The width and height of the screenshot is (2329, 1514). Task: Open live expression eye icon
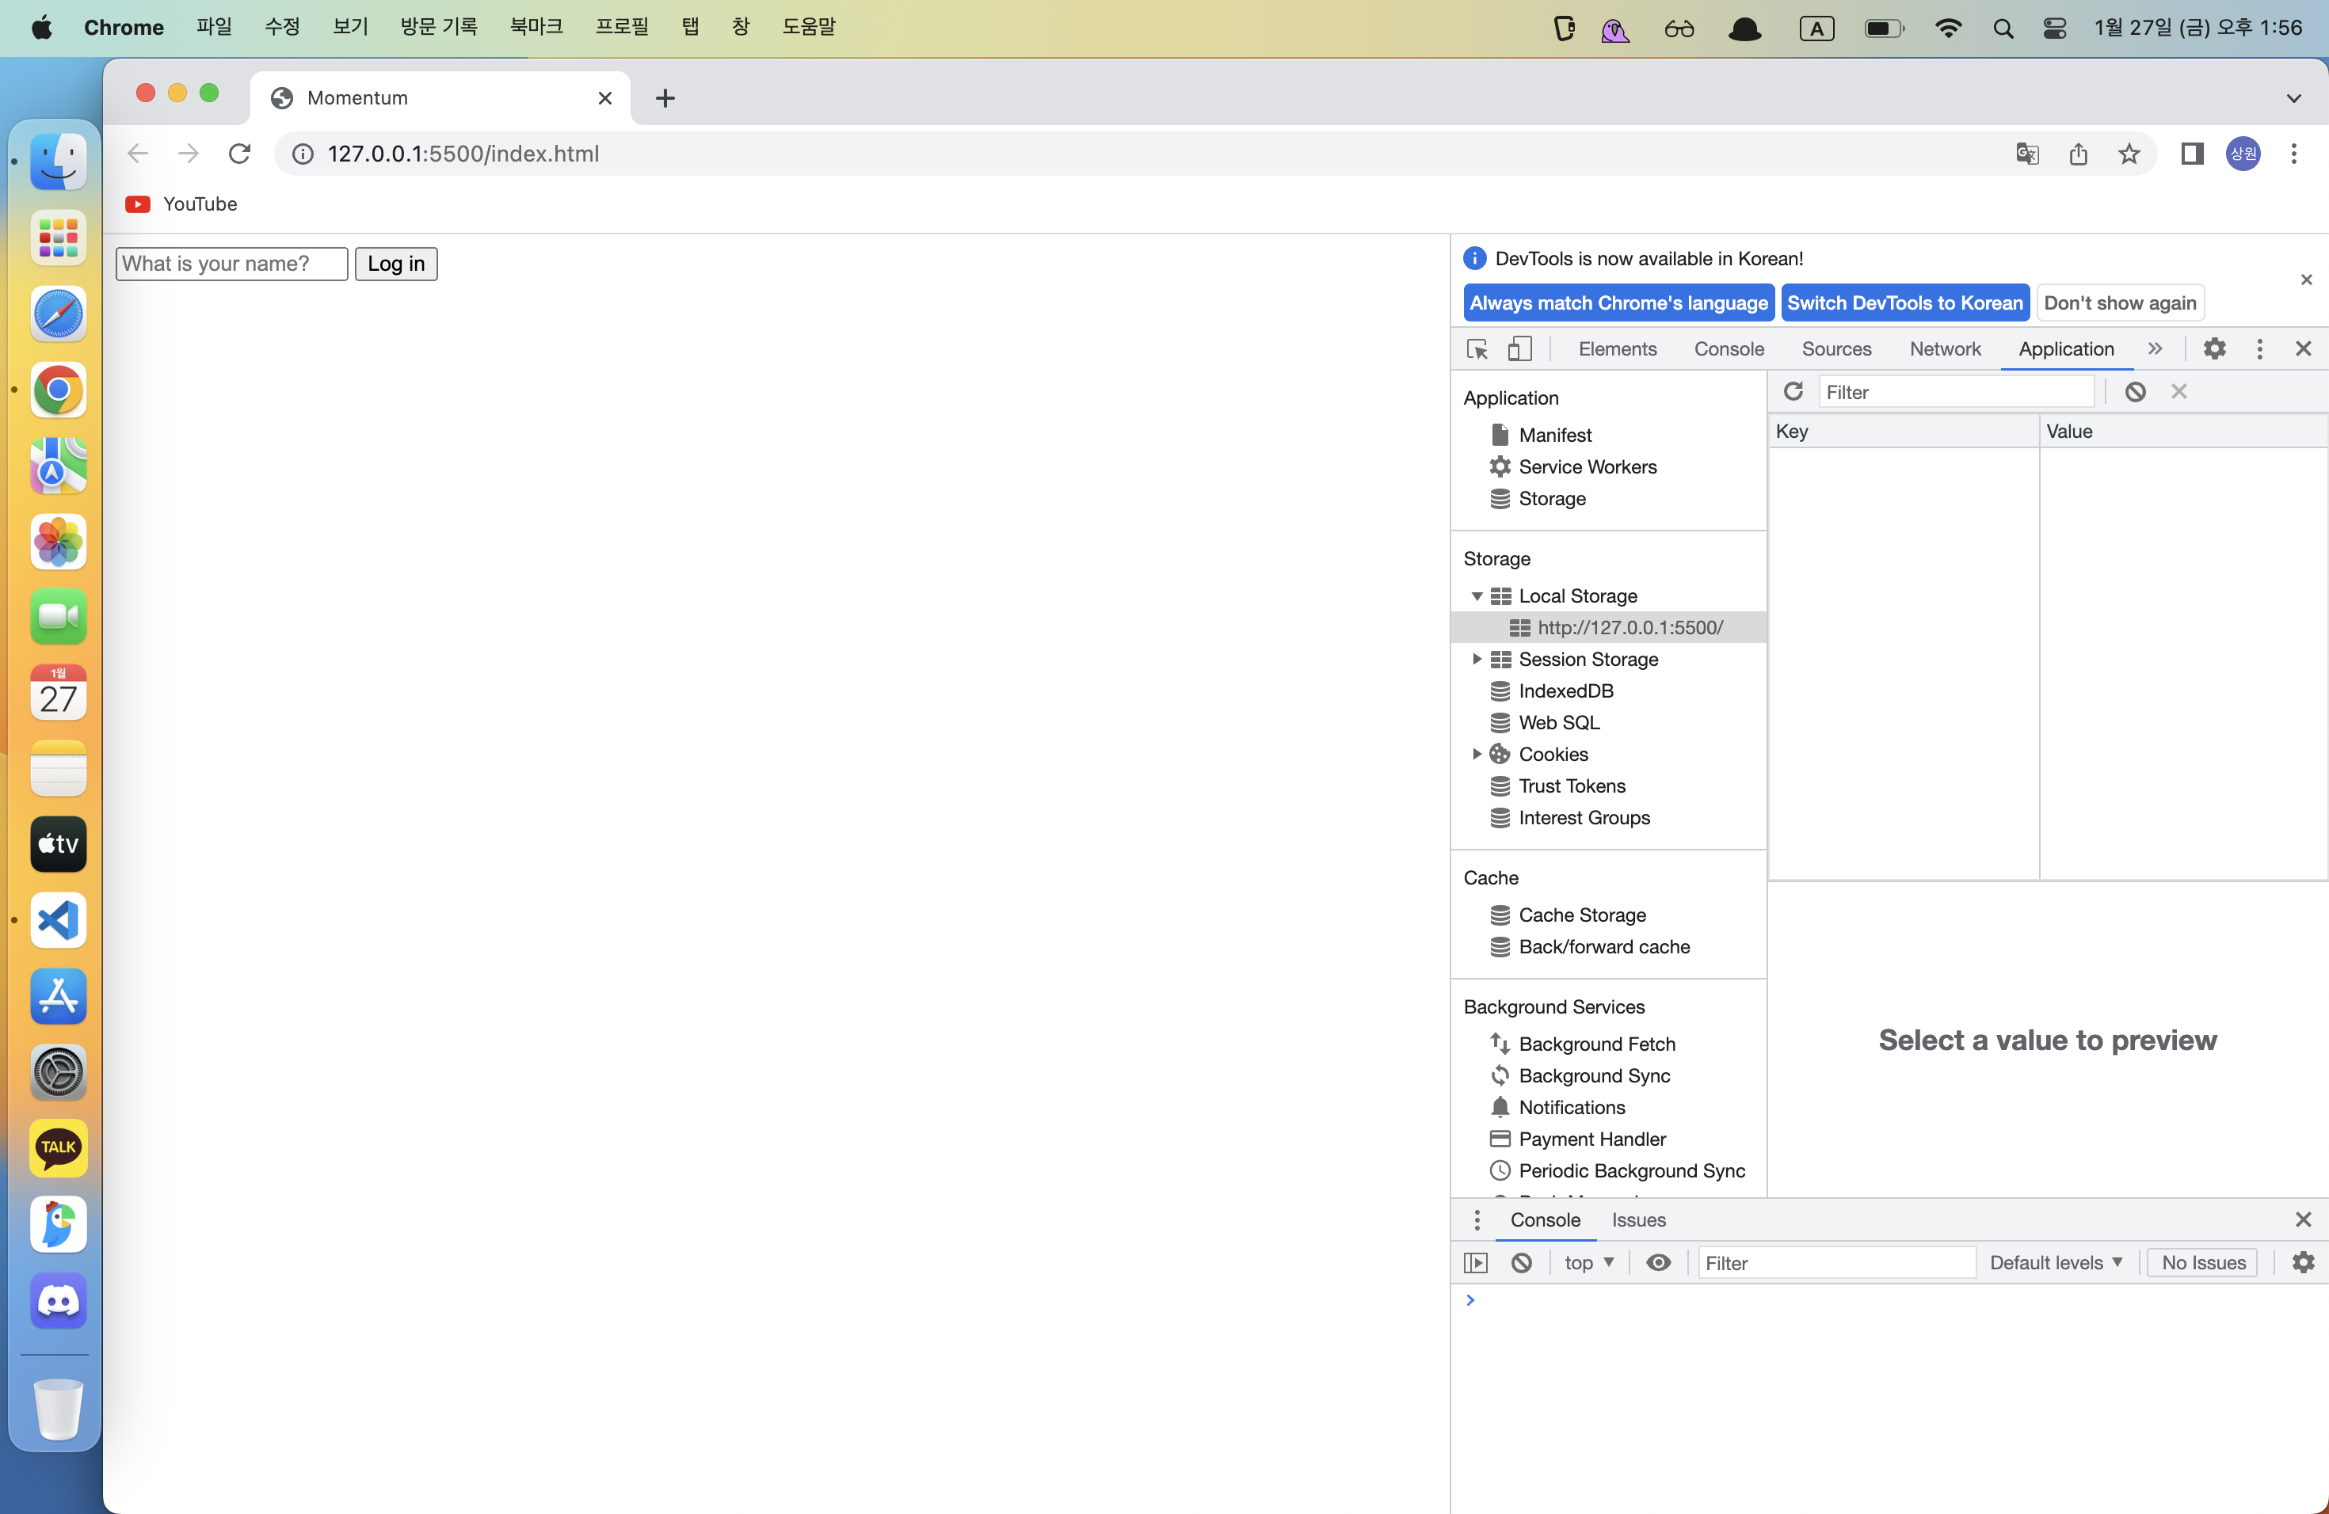(x=1658, y=1263)
